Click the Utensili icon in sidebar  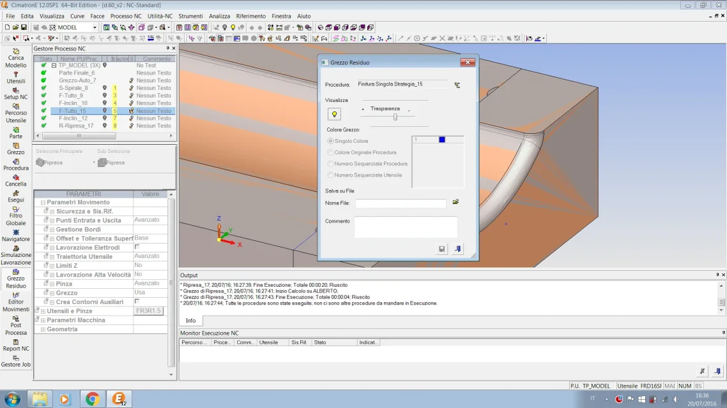pos(16,77)
